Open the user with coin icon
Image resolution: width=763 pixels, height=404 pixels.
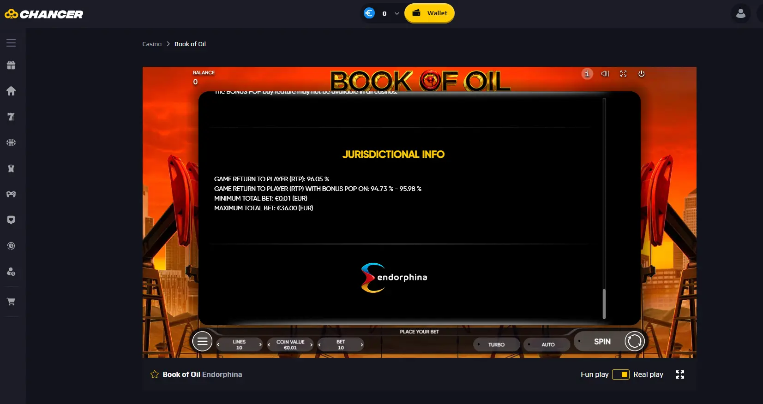tap(11, 272)
